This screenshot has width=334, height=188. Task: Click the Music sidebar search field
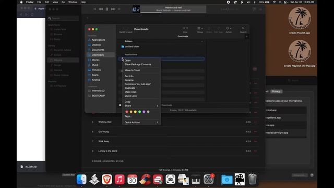(64, 19)
